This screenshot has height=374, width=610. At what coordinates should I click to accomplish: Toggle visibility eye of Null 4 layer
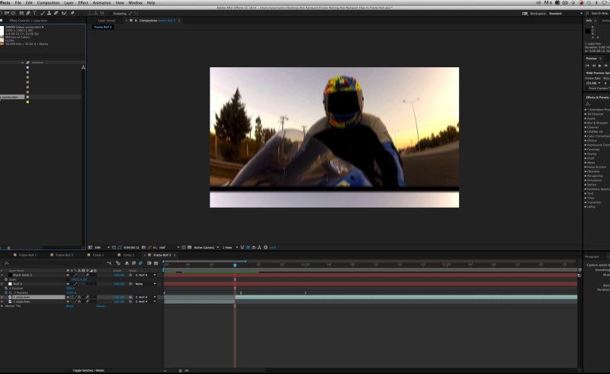(68, 284)
